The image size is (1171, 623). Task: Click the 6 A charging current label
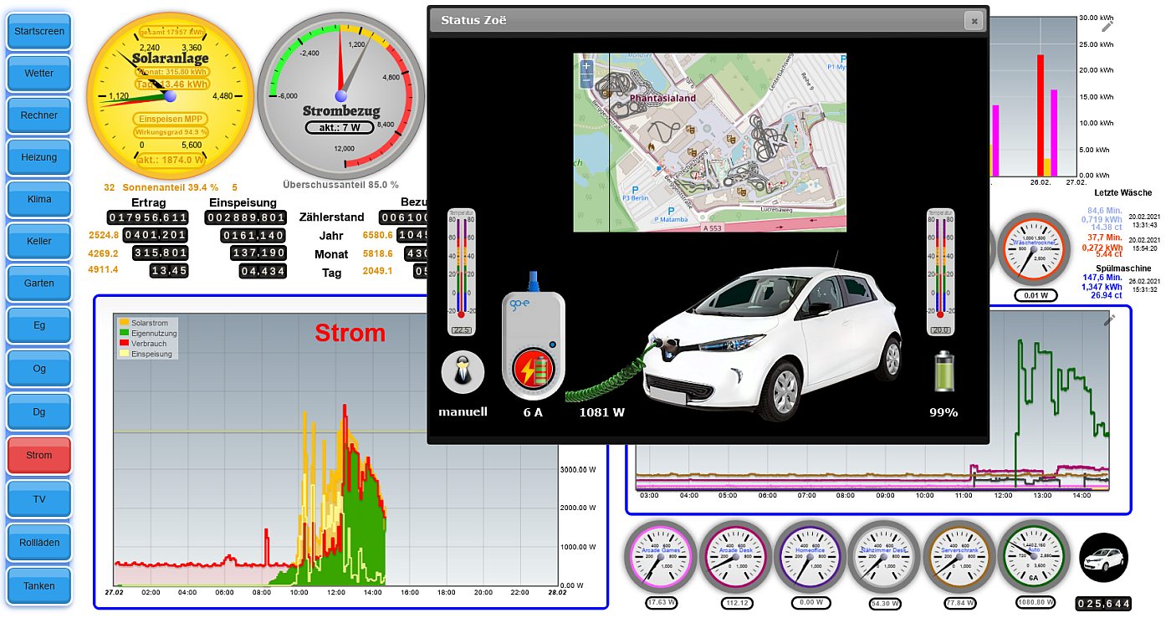click(x=534, y=412)
